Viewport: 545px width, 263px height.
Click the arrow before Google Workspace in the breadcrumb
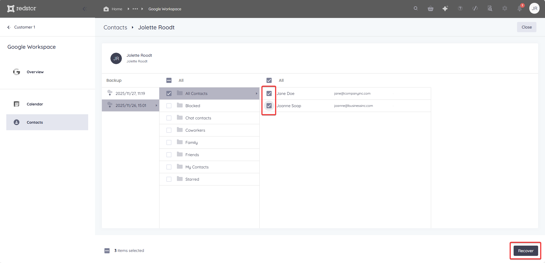click(142, 9)
